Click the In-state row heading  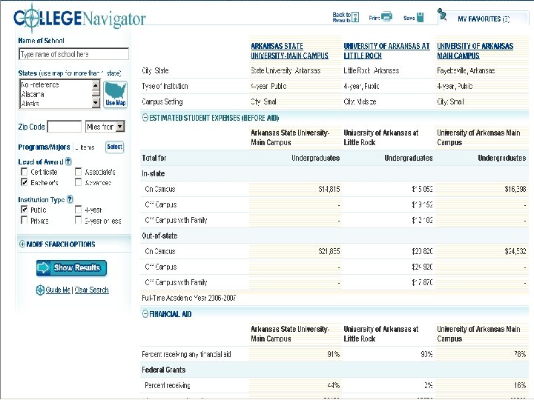(154, 173)
